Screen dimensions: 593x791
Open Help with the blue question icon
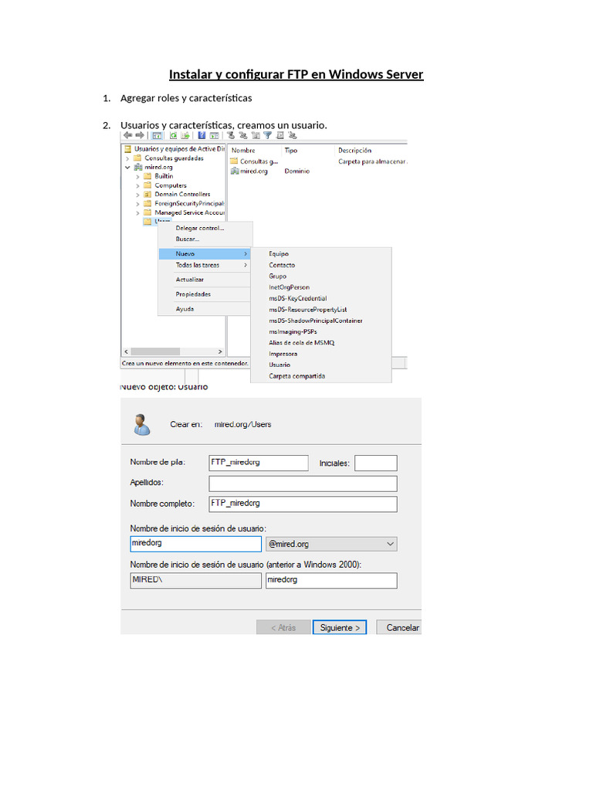(202, 135)
